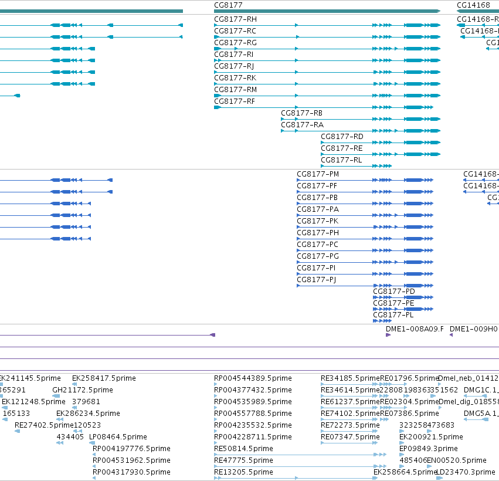Select EST RE72273.5prime
The width and height of the screenshot is (499, 481).
pos(351,425)
